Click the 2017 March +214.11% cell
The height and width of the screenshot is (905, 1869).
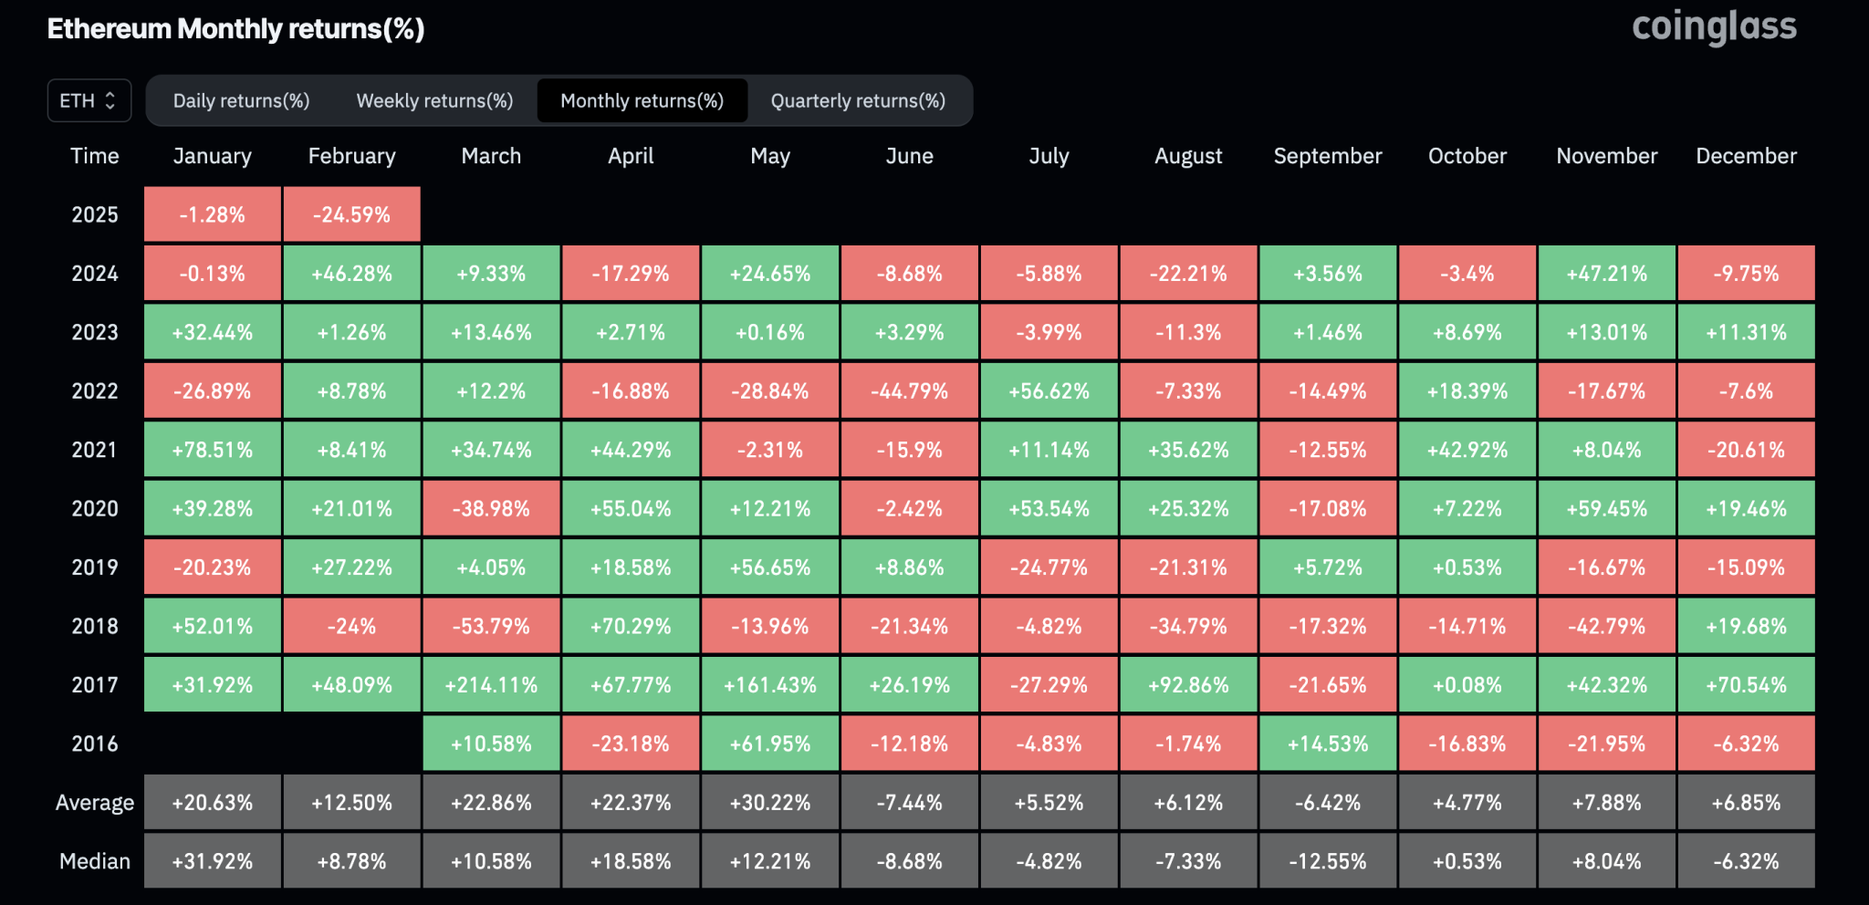coord(491,685)
